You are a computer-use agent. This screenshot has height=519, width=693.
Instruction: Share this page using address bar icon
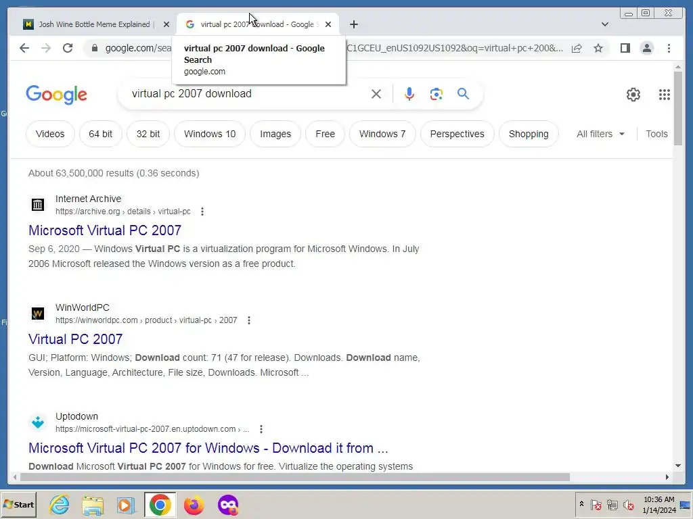coord(577,48)
